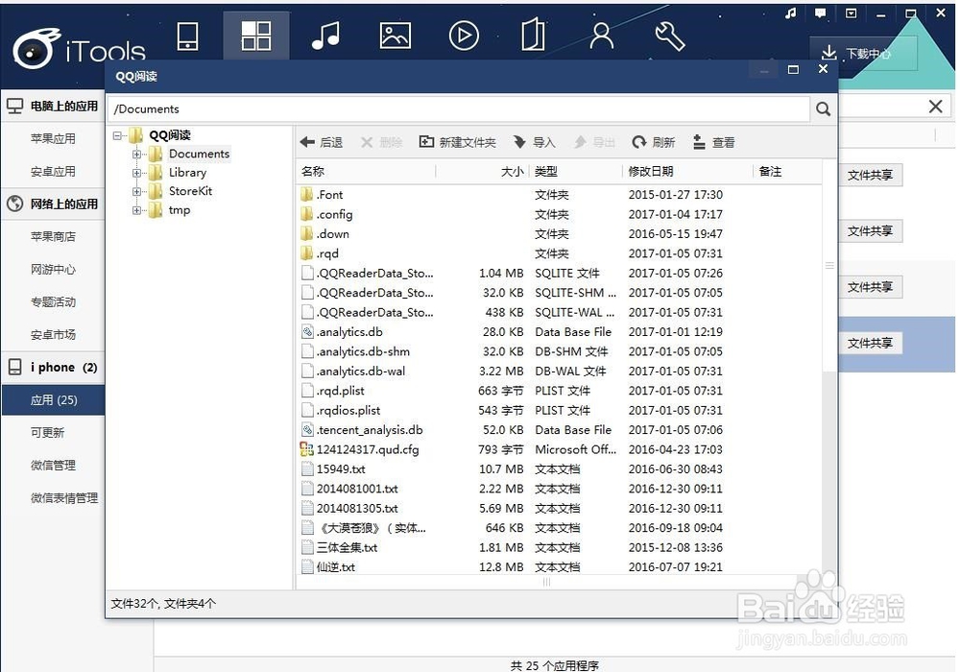Open the Photos management icon
The height and width of the screenshot is (672, 960).
pyautogui.click(x=395, y=36)
